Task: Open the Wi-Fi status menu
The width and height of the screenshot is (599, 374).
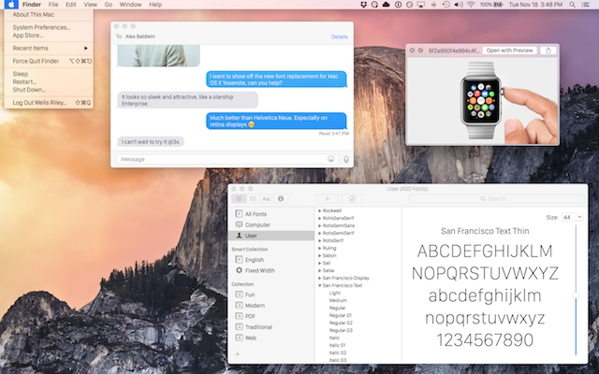Action: [471, 5]
